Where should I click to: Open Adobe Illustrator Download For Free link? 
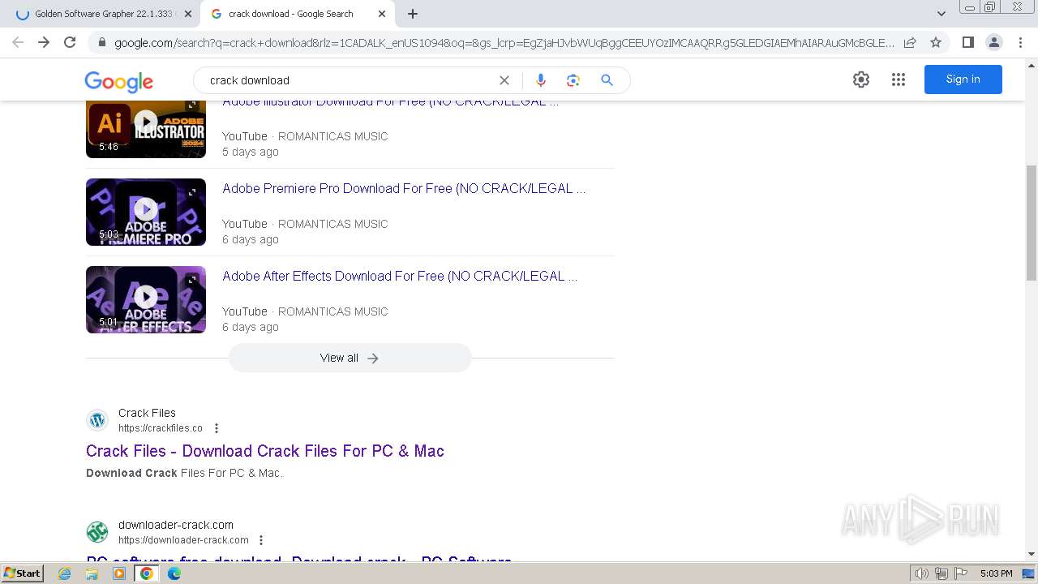390,105
